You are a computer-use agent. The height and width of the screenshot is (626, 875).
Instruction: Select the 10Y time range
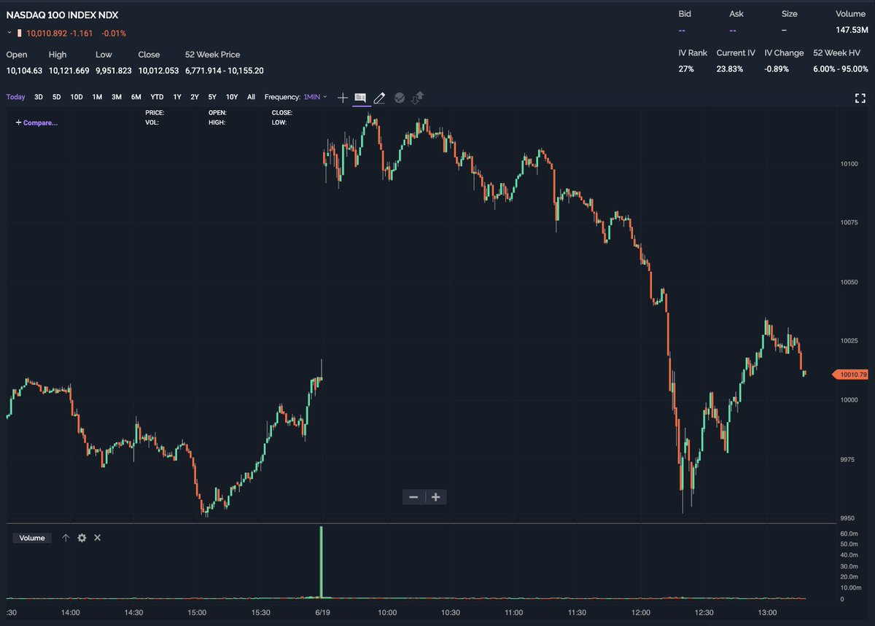232,97
